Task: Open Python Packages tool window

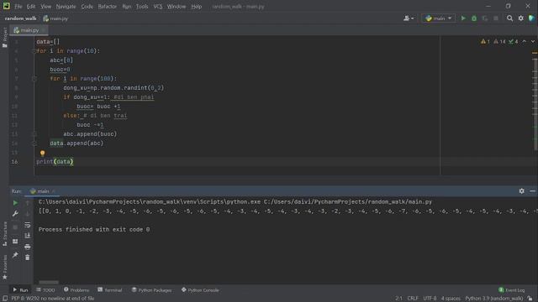Action: pos(151,290)
